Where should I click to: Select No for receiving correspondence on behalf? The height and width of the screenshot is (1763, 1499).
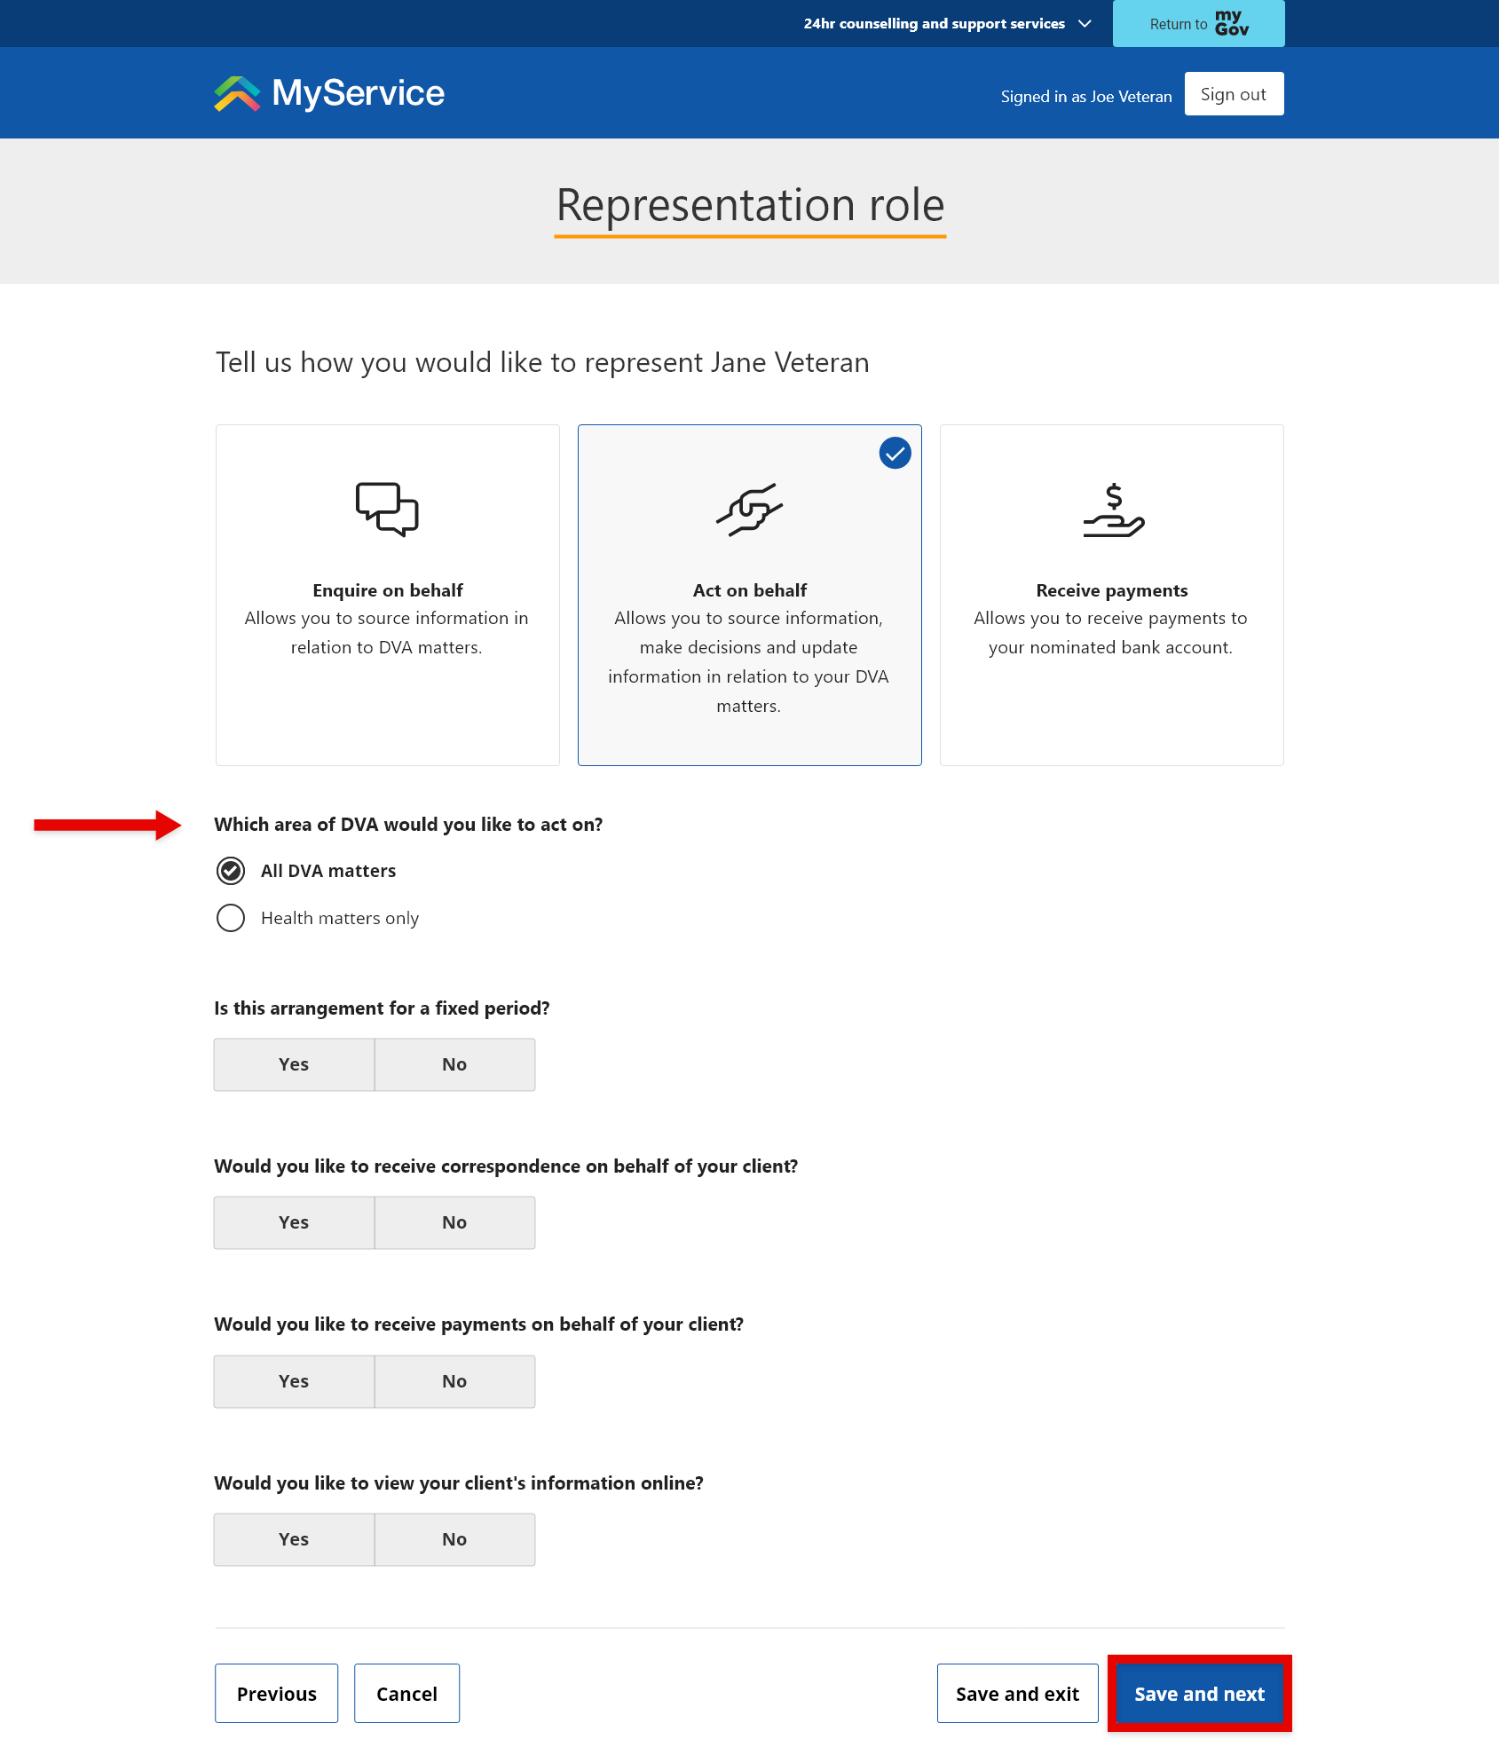(x=454, y=1221)
